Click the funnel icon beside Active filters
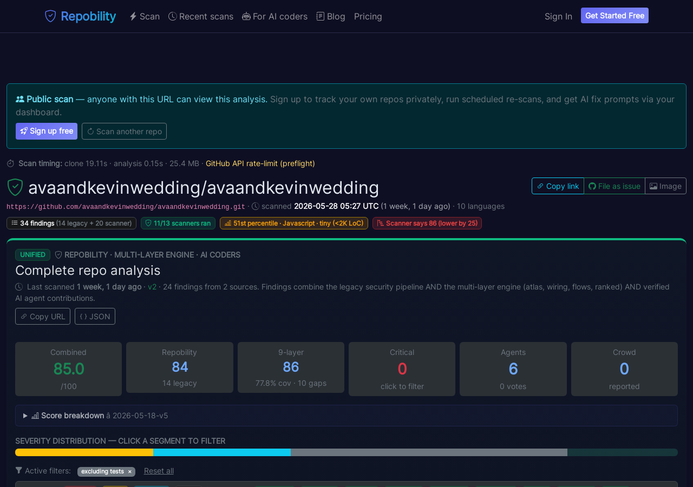 point(19,471)
